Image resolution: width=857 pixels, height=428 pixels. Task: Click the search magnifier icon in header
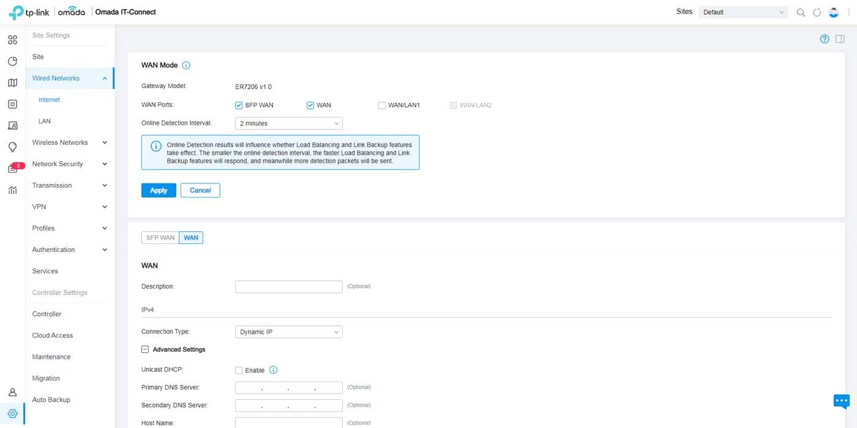801,12
